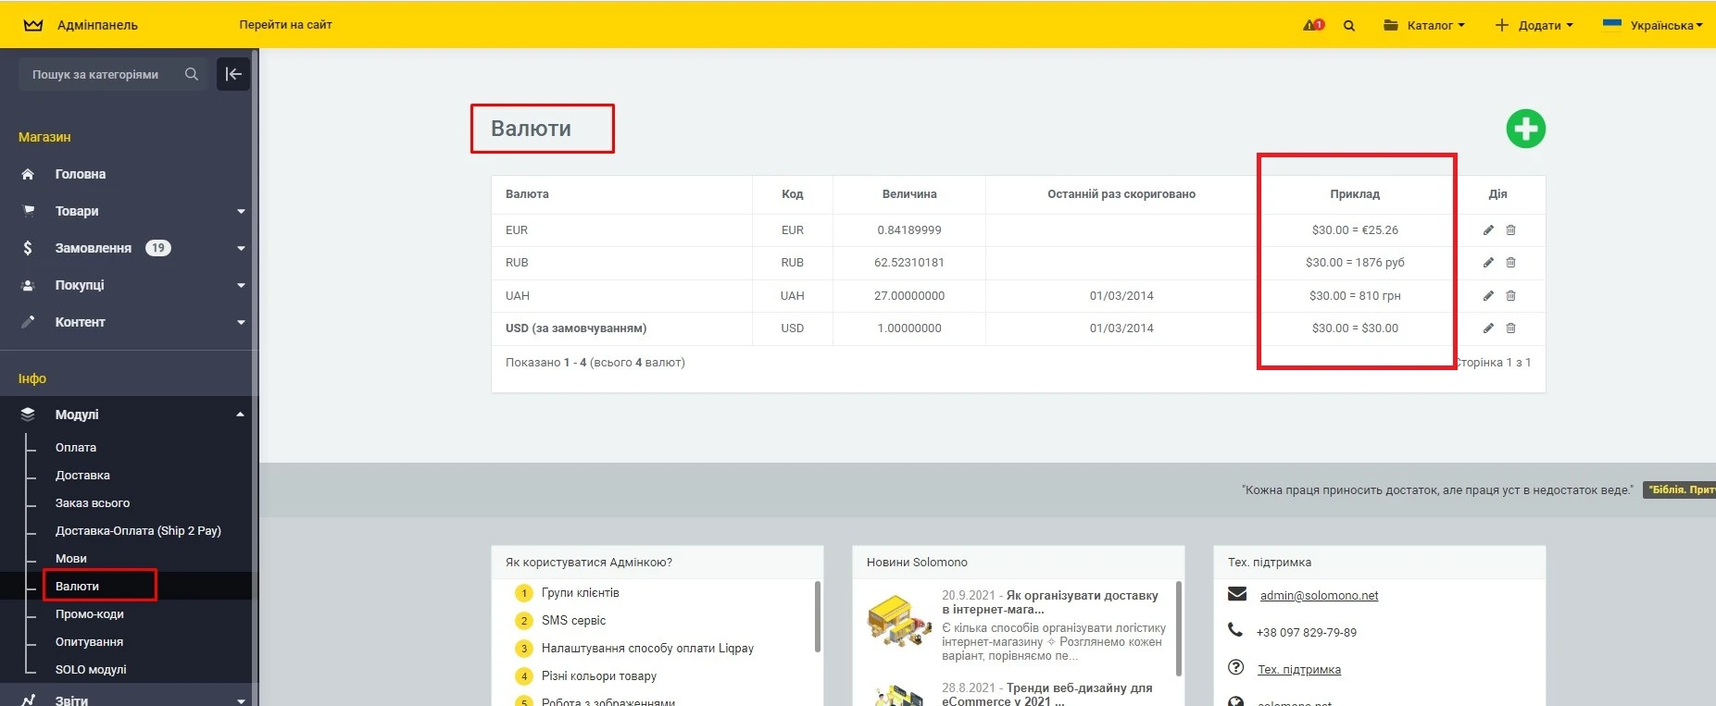This screenshot has height=706, width=1716.
Task: Open Промо-коди module
Action: tap(90, 614)
